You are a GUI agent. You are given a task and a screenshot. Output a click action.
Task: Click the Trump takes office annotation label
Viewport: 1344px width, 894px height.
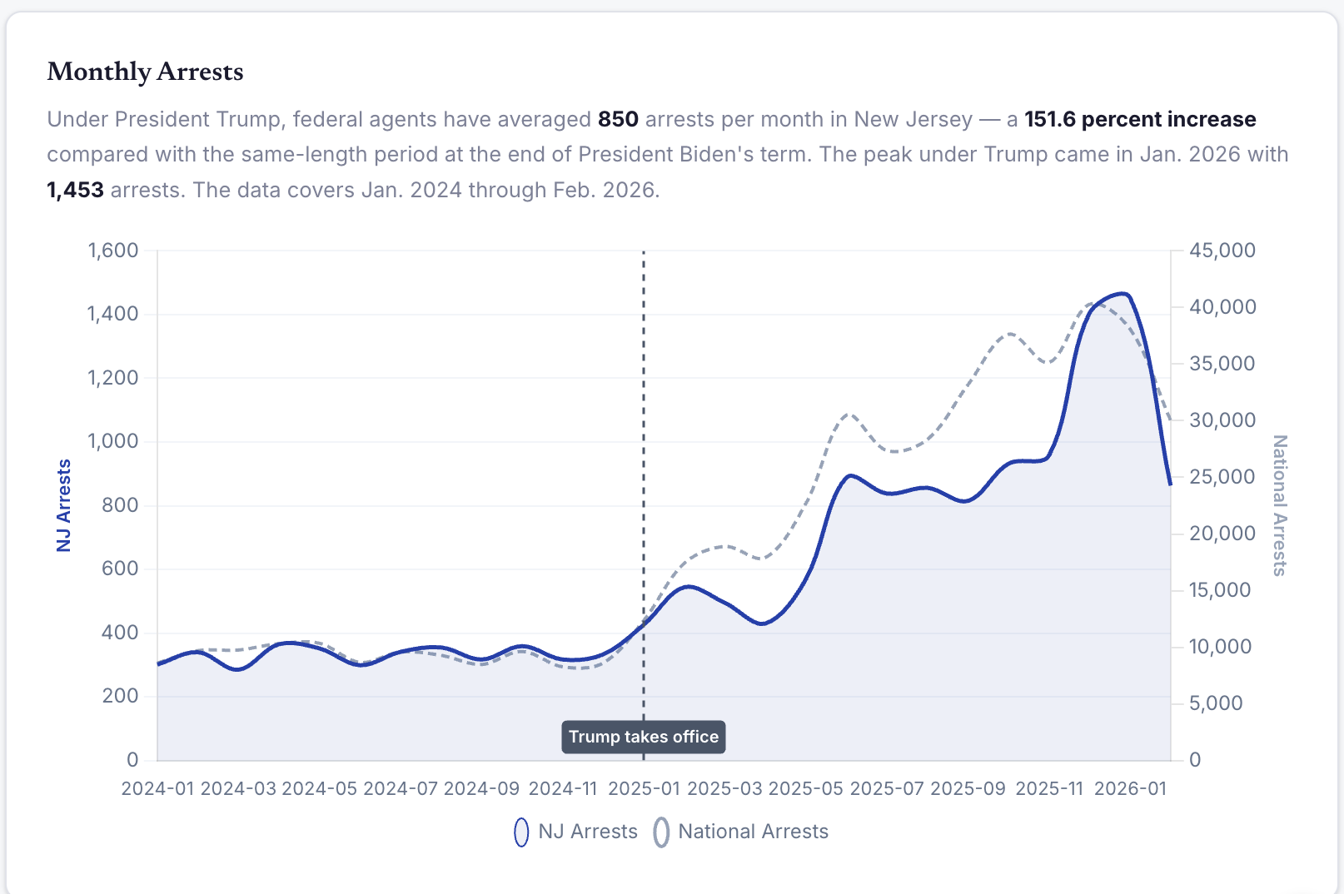coord(644,737)
